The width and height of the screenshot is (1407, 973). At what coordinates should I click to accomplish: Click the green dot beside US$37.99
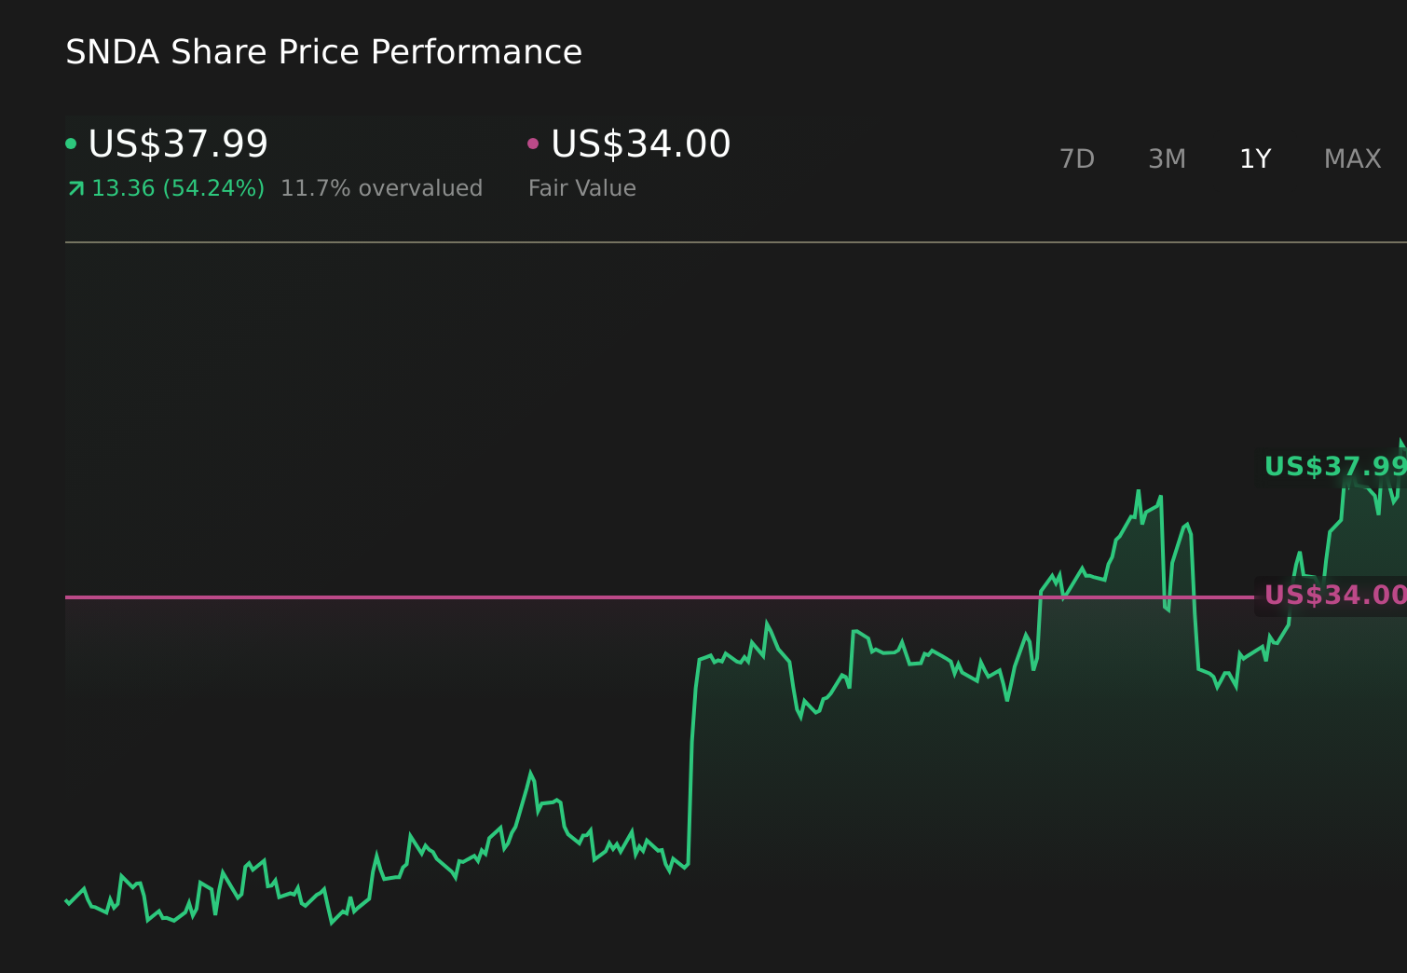71,144
